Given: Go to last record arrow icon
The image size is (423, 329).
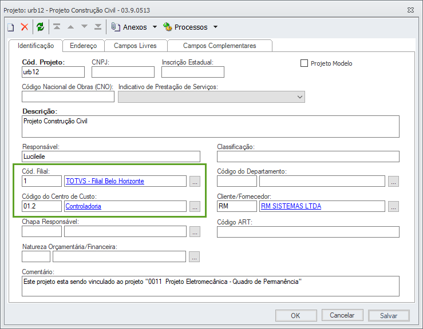Looking at the screenshot, I should (98, 27).
